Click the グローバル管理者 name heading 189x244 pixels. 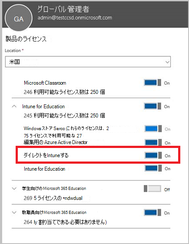coord(63,9)
